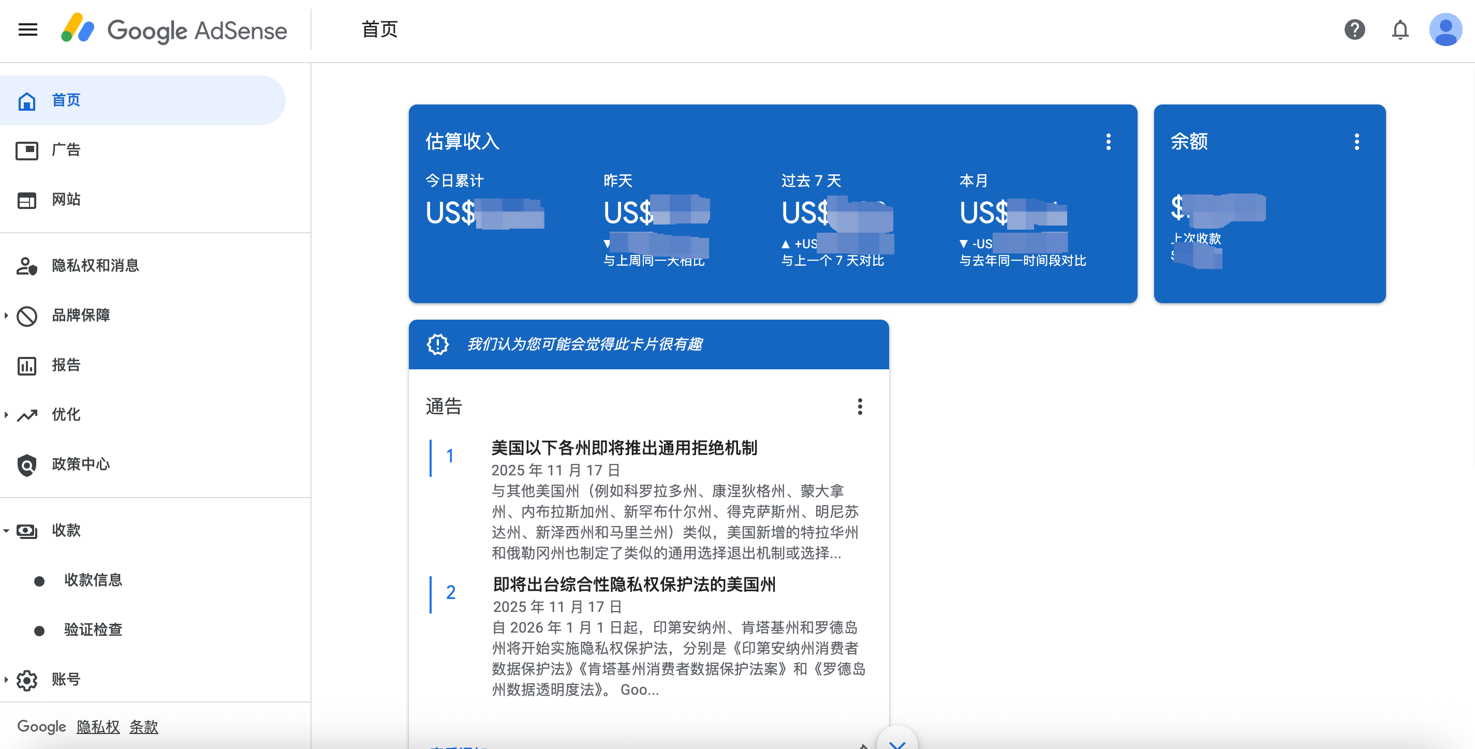Collapse the 收款 section arrow

[6, 531]
